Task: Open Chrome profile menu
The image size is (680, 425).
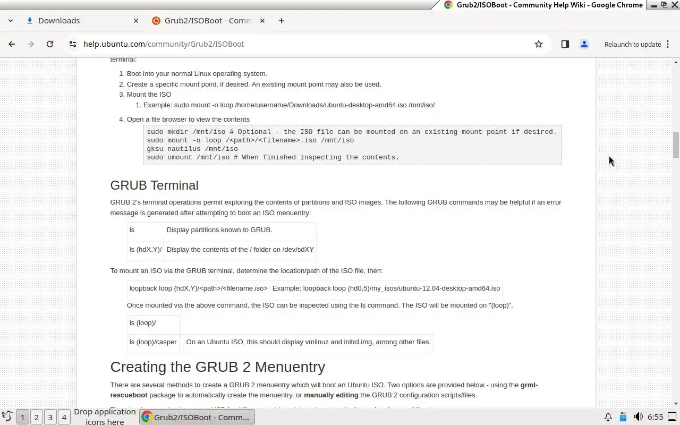Action: [x=584, y=44]
